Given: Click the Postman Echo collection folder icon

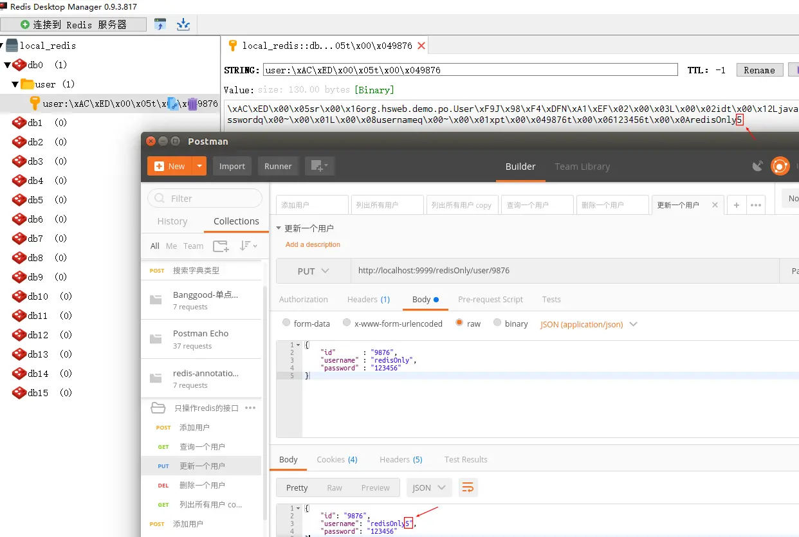Looking at the screenshot, I should click(x=156, y=339).
